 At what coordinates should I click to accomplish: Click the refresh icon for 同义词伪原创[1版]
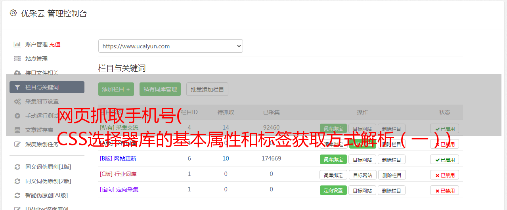coord(17,167)
